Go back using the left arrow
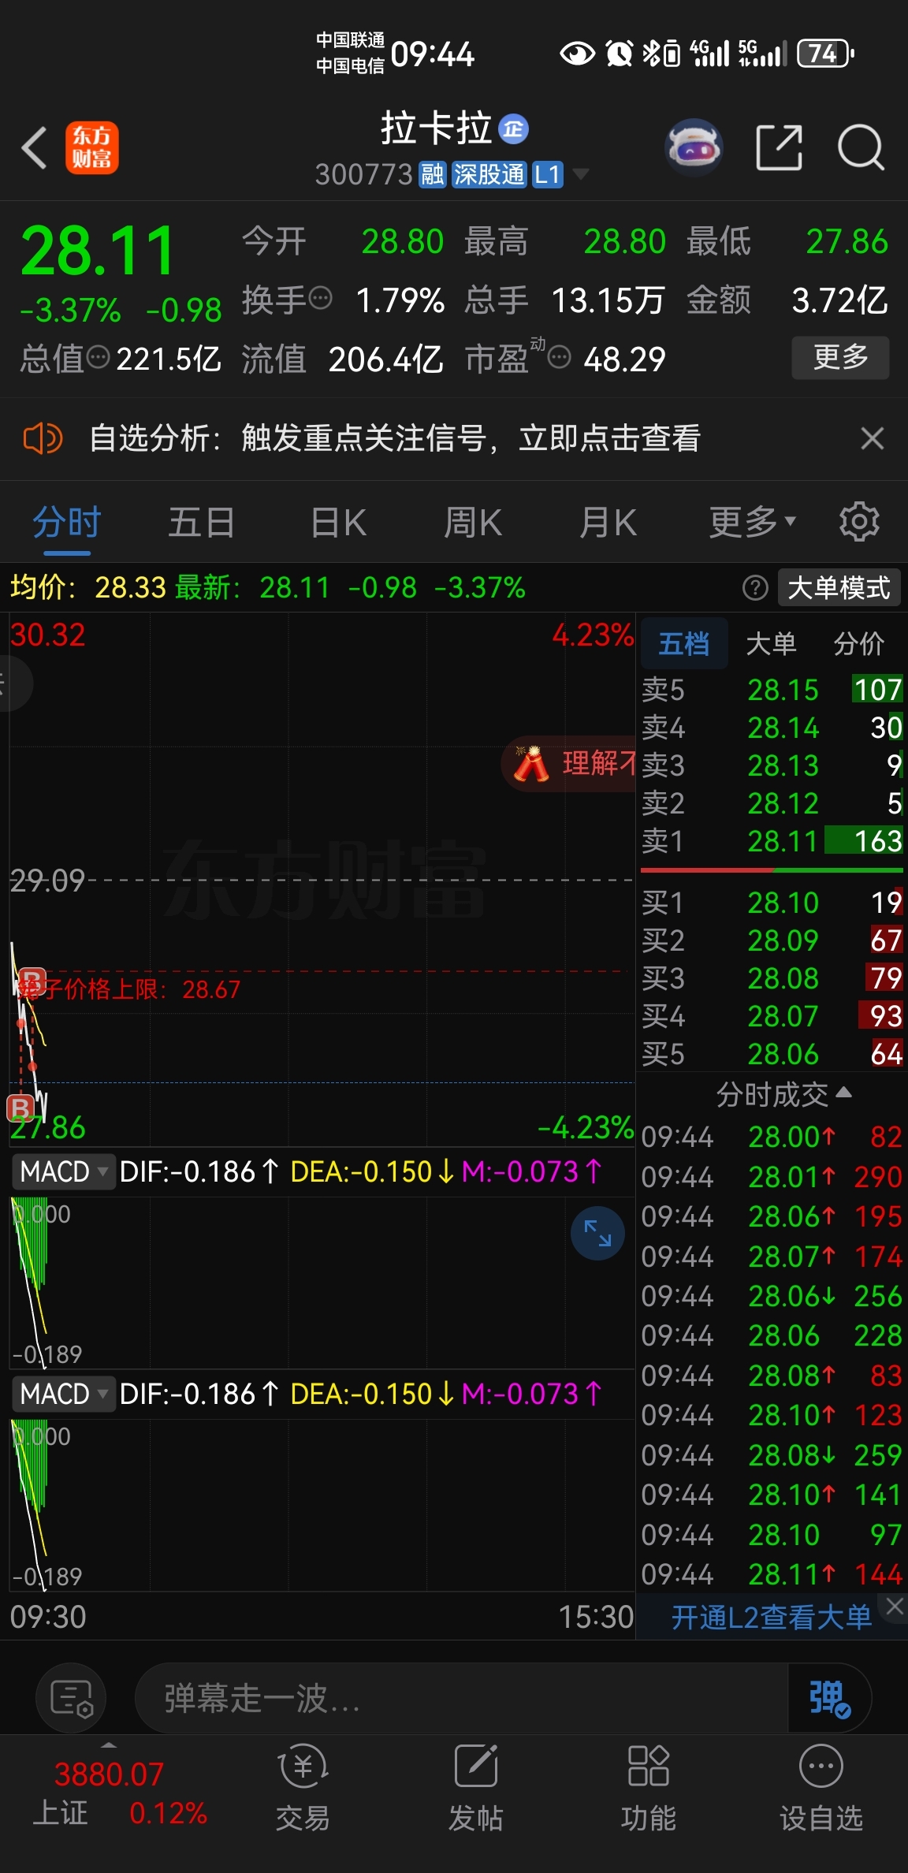The height and width of the screenshot is (1873, 908). coord(34,147)
